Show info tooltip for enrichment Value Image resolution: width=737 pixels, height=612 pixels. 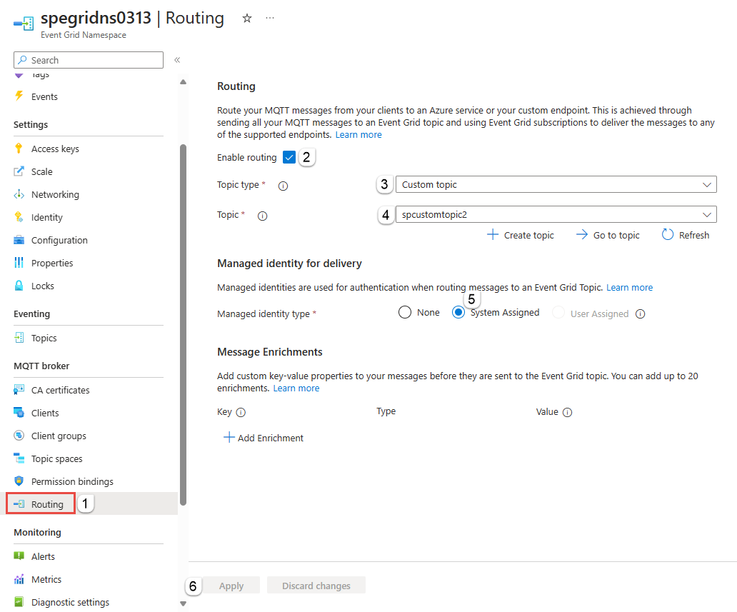coord(567,412)
